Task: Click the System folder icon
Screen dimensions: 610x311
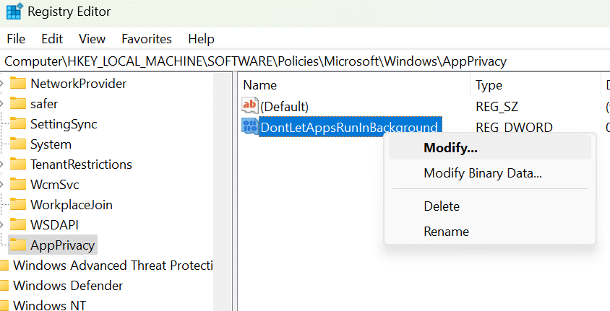Action: click(18, 144)
